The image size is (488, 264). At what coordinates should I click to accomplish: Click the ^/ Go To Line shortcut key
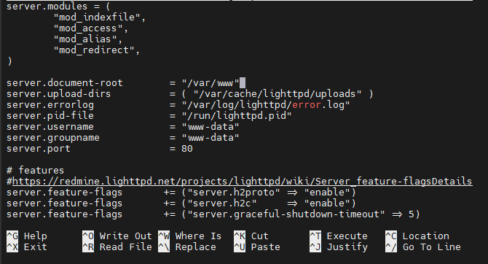(422, 246)
